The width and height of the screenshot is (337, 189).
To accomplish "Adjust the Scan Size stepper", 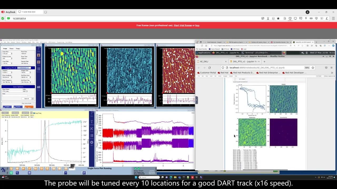I will (11, 54).
